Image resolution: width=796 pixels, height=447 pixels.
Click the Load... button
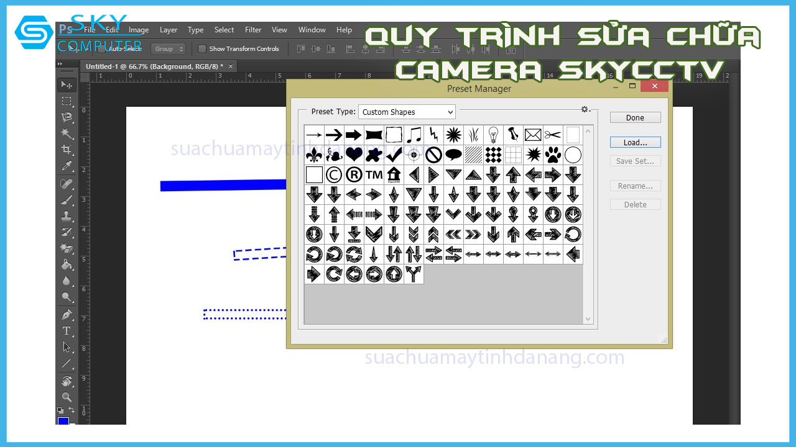(x=635, y=143)
